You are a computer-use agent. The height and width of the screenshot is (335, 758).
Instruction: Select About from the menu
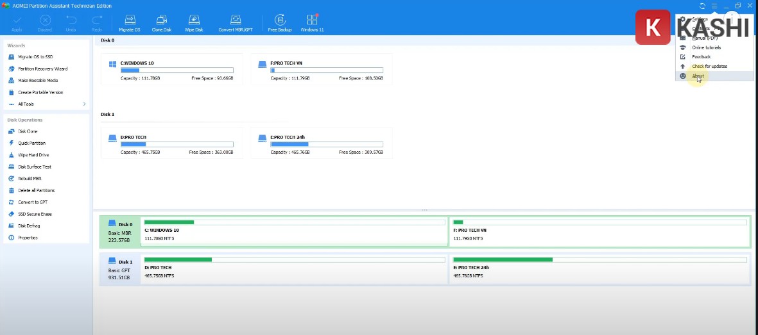pyautogui.click(x=698, y=76)
